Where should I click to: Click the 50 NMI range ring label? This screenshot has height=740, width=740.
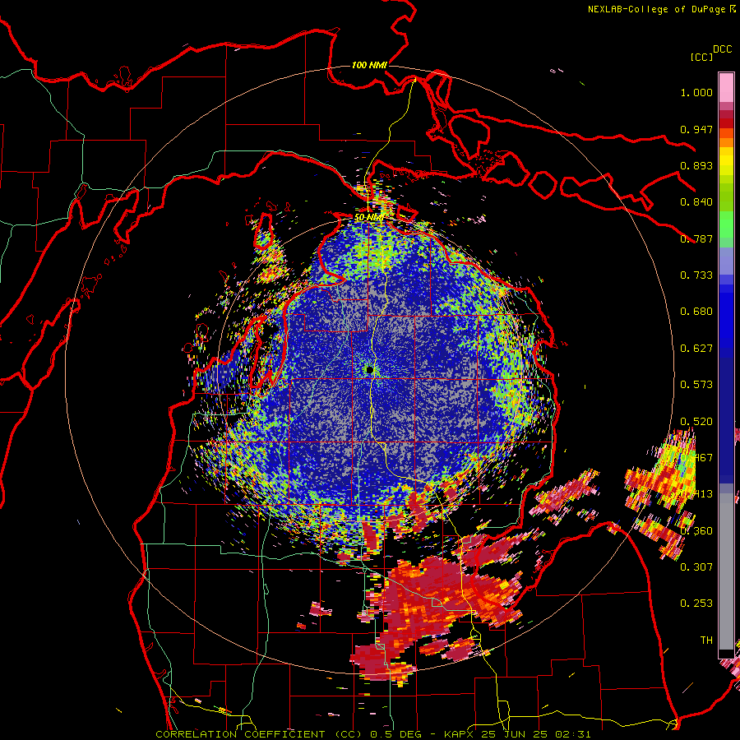click(369, 217)
